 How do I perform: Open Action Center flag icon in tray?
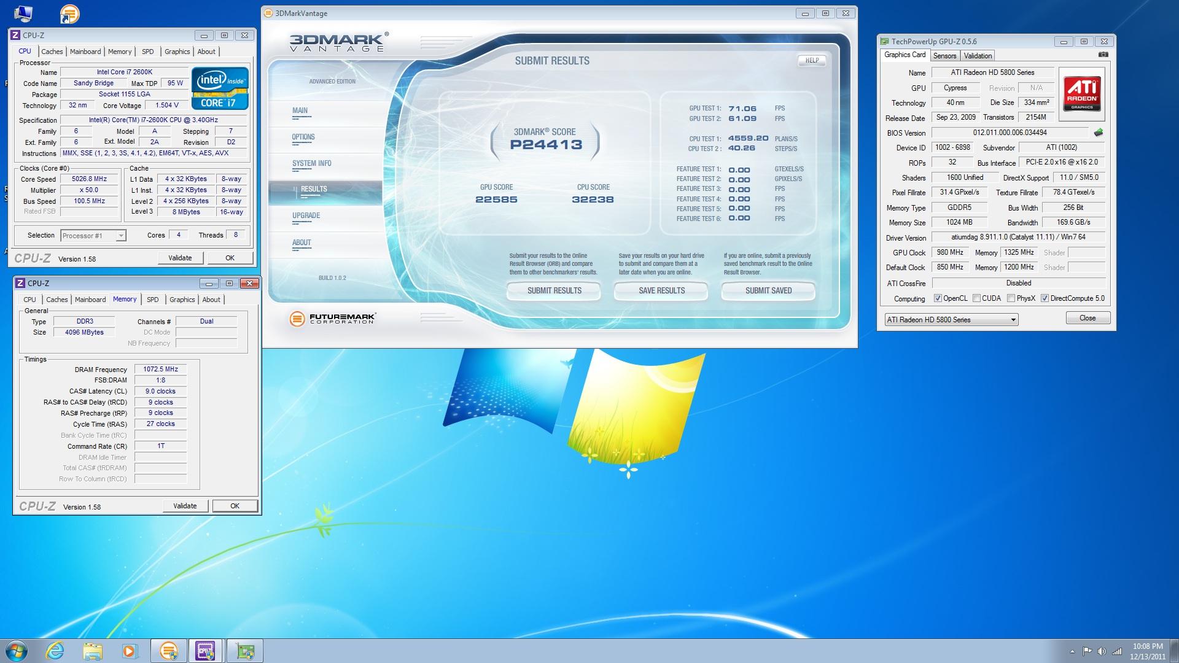pos(1087,651)
